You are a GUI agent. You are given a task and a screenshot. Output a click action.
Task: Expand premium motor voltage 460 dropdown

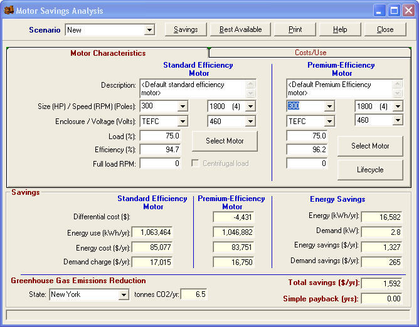pyautogui.click(x=398, y=120)
